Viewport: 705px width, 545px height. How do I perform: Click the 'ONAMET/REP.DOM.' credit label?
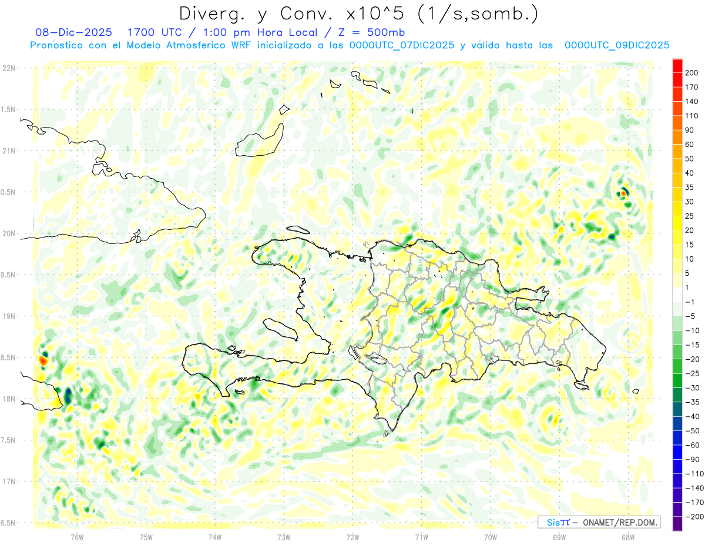coord(619,522)
